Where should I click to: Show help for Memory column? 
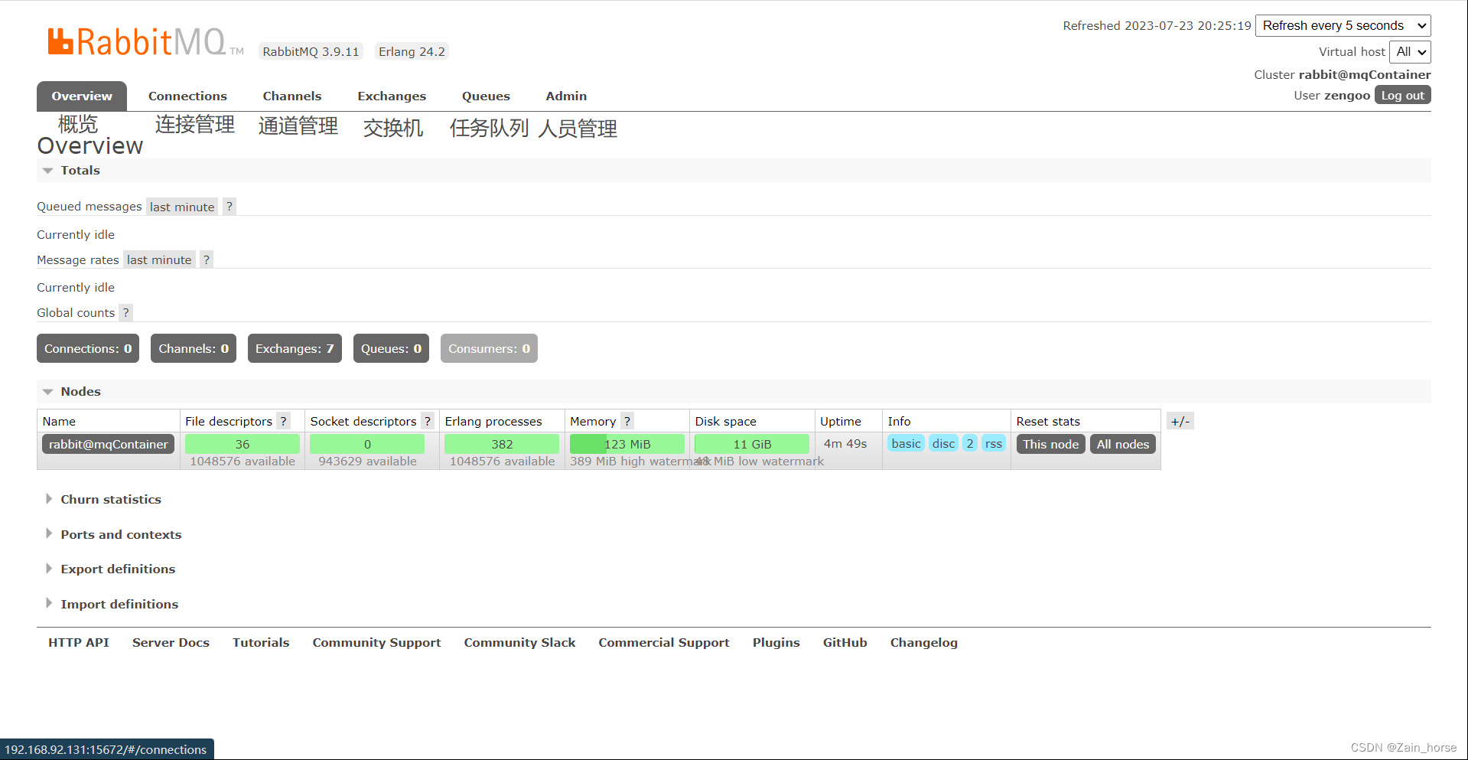click(x=627, y=421)
